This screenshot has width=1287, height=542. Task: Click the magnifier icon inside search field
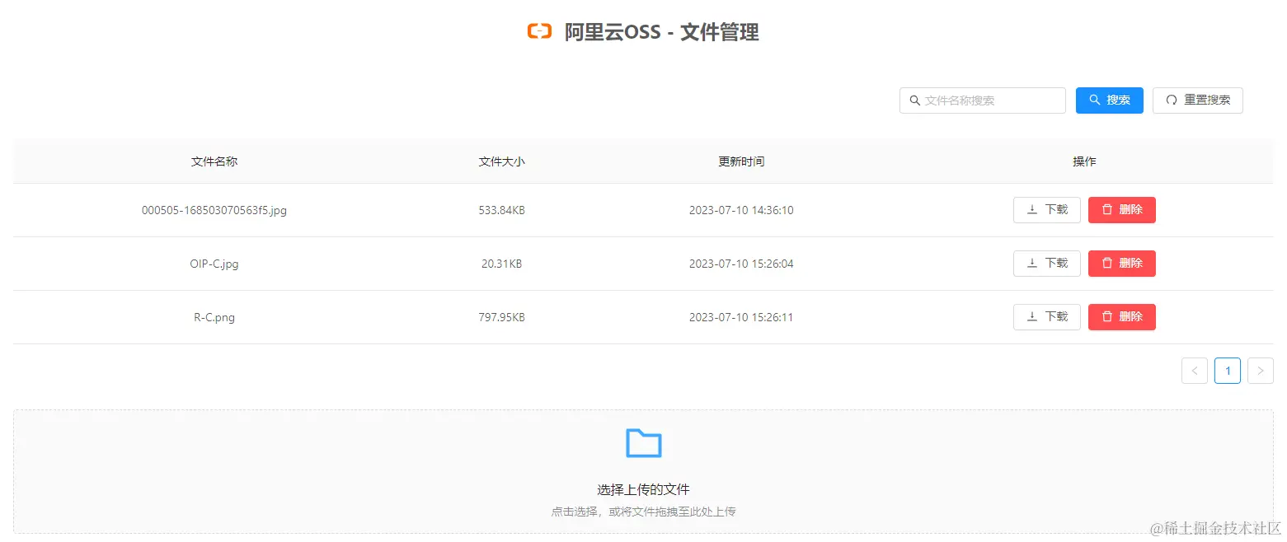[x=914, y=100]
